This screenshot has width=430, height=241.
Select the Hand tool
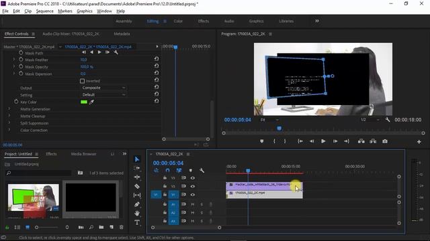click(x=137, y=213)
